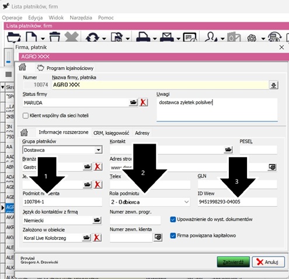Open the Operacje menu
The image size is (289, 279).
click(x=12, y=18)
